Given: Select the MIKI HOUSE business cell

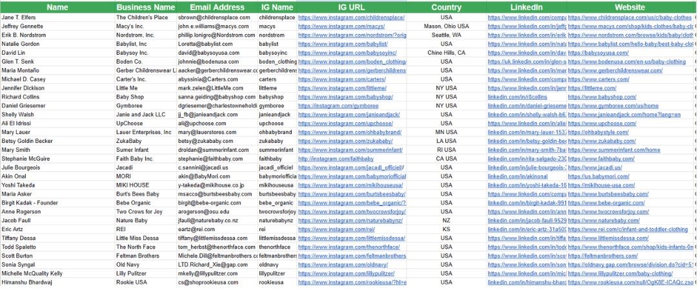Looking at the screenshot, I should (146, 185).
